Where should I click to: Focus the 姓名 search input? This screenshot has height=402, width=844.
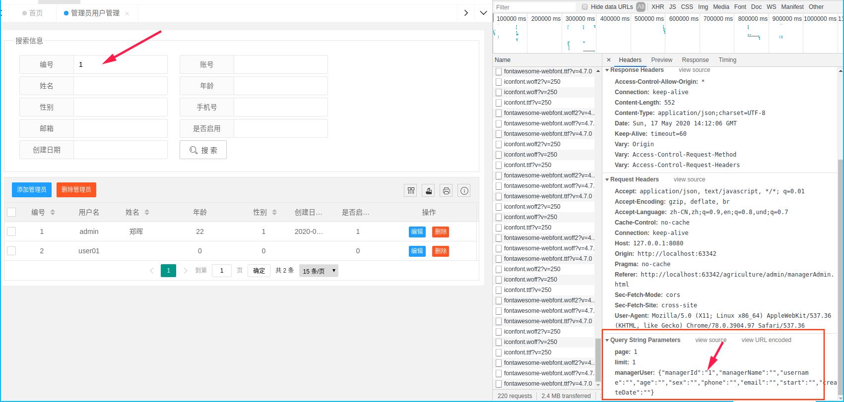[x=121, y=86]
